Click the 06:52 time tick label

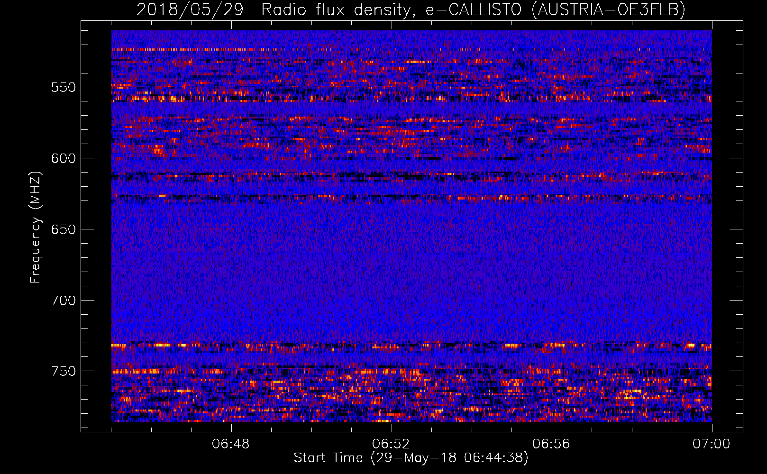point(391,444)
